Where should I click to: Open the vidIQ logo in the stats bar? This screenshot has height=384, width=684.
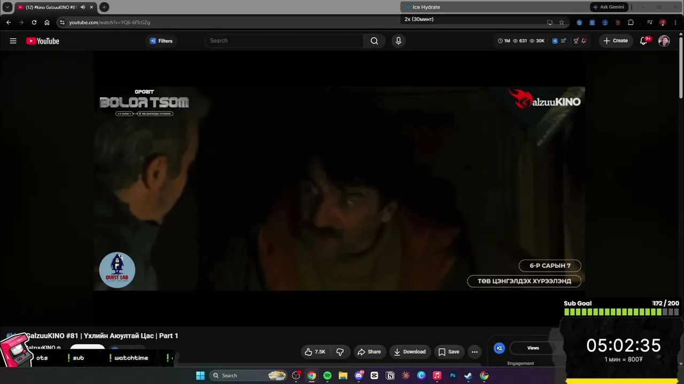(555, 41)
